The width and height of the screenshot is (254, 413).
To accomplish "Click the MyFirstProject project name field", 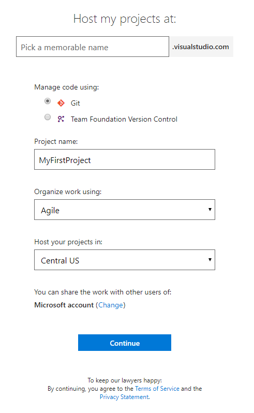I will click(x=125, y=159).
